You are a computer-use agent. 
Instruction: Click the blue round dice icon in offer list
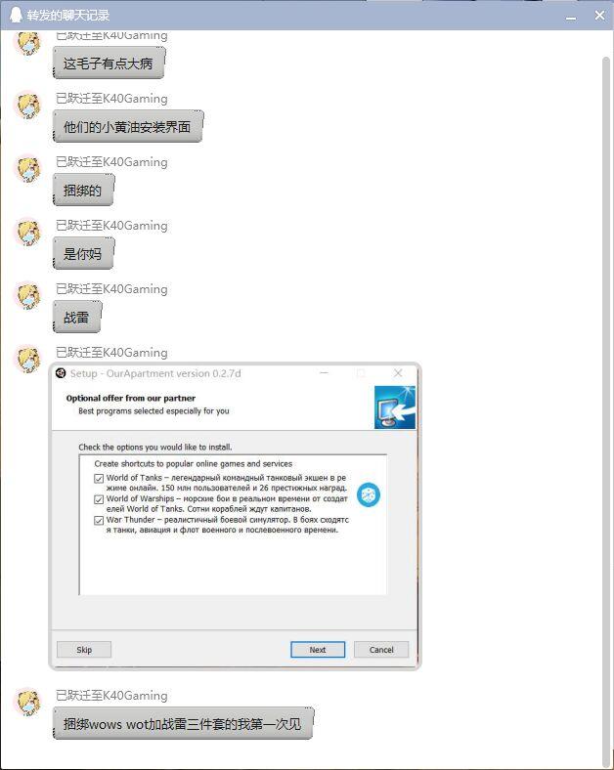[368, 494]
